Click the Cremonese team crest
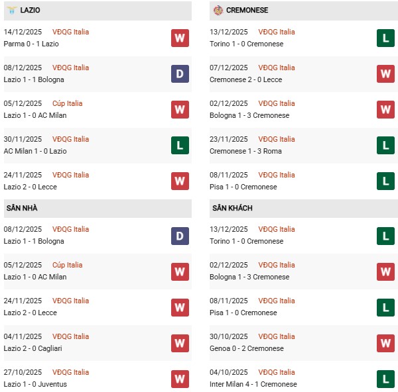Viewport: 398px width, 392px height. (x=218, y=11)
